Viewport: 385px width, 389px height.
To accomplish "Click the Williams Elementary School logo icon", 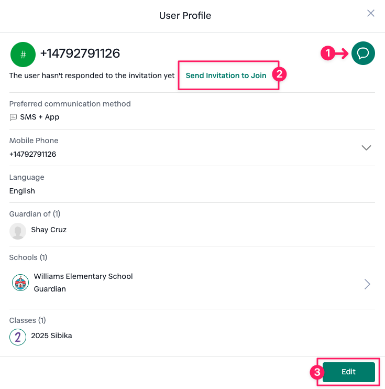I will coord(20,283).
